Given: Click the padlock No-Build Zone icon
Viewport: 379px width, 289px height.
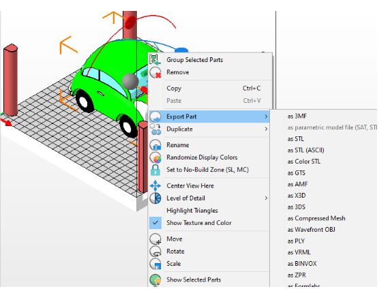Looking at the screenshot, I should pyautogui.click(x=155, y=170).
